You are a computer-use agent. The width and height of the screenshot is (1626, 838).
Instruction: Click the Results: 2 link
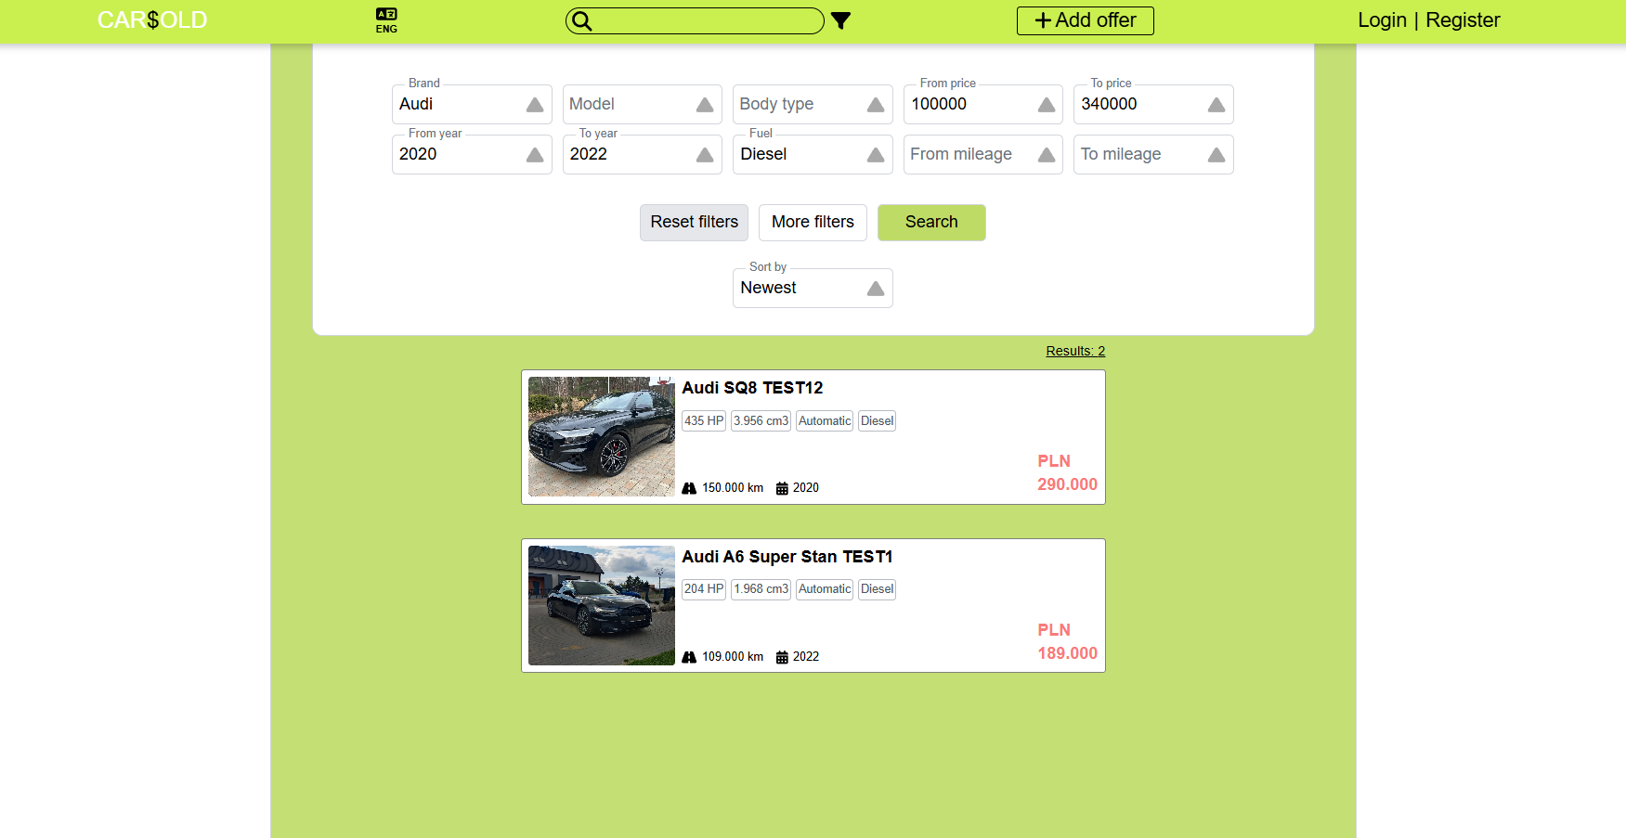coord(1075,351)
